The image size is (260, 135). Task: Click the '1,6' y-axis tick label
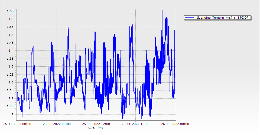(x=11, y=19)
